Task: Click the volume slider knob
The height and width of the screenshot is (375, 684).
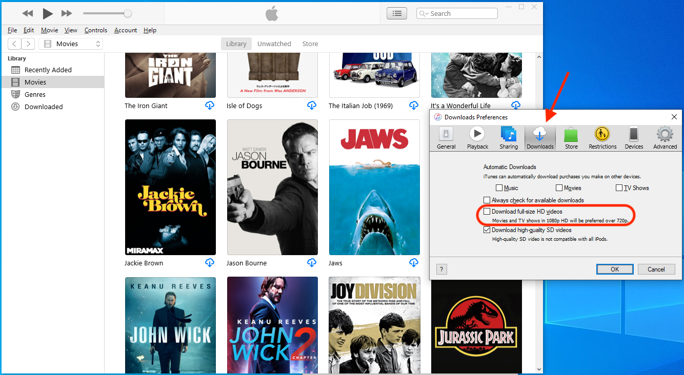Action: point(128,13)
